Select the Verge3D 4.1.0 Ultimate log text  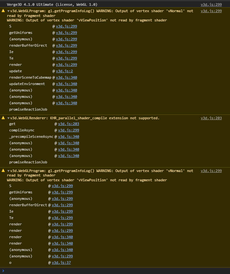[52, 4]
